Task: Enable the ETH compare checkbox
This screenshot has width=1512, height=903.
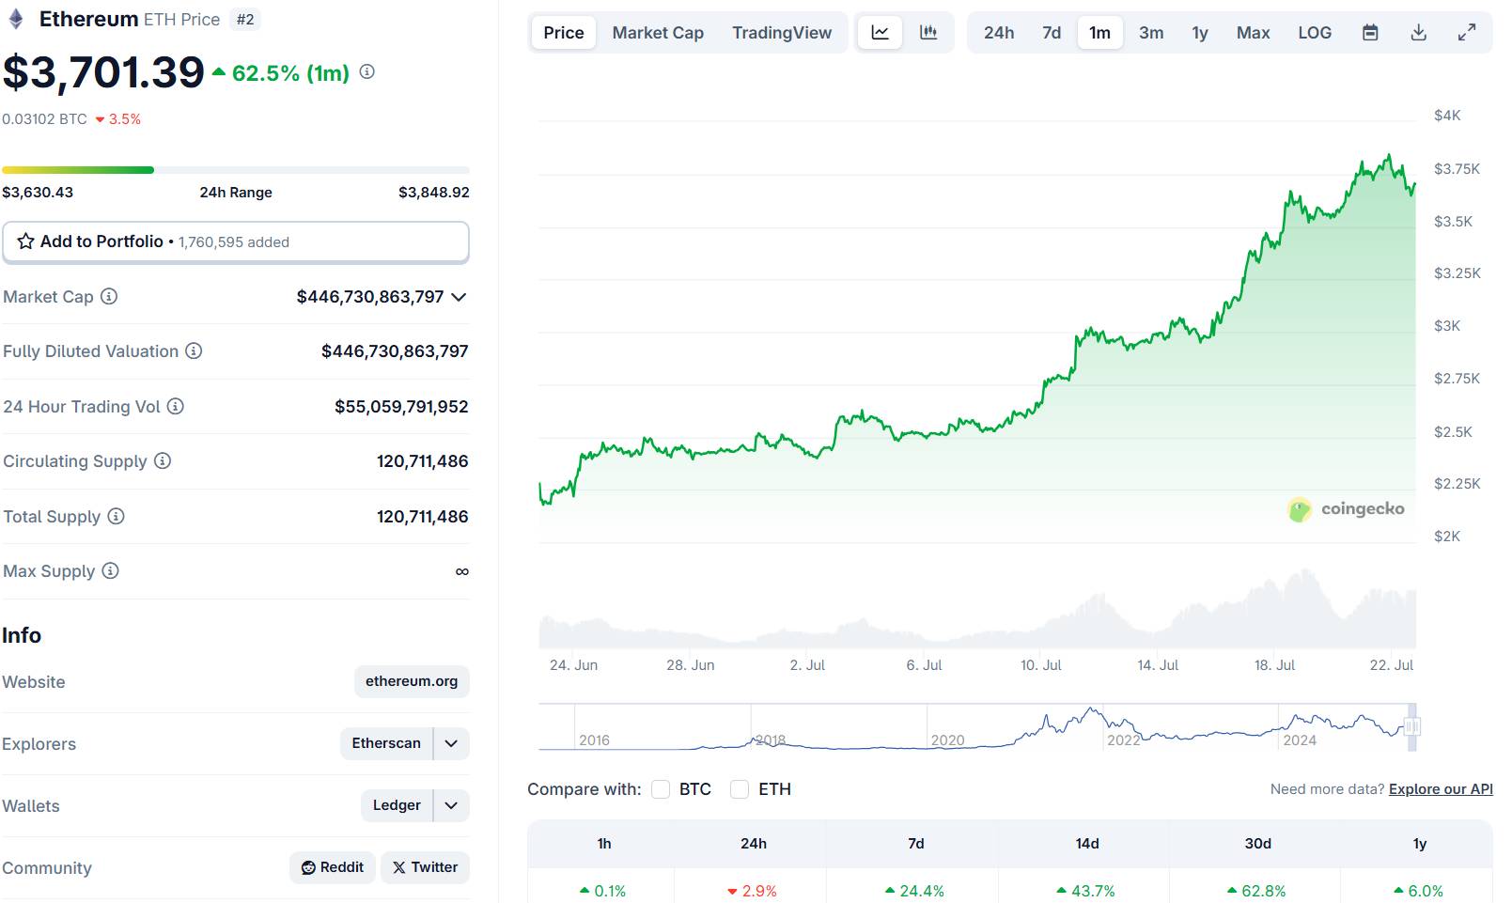Action: (x=740, y=789)
